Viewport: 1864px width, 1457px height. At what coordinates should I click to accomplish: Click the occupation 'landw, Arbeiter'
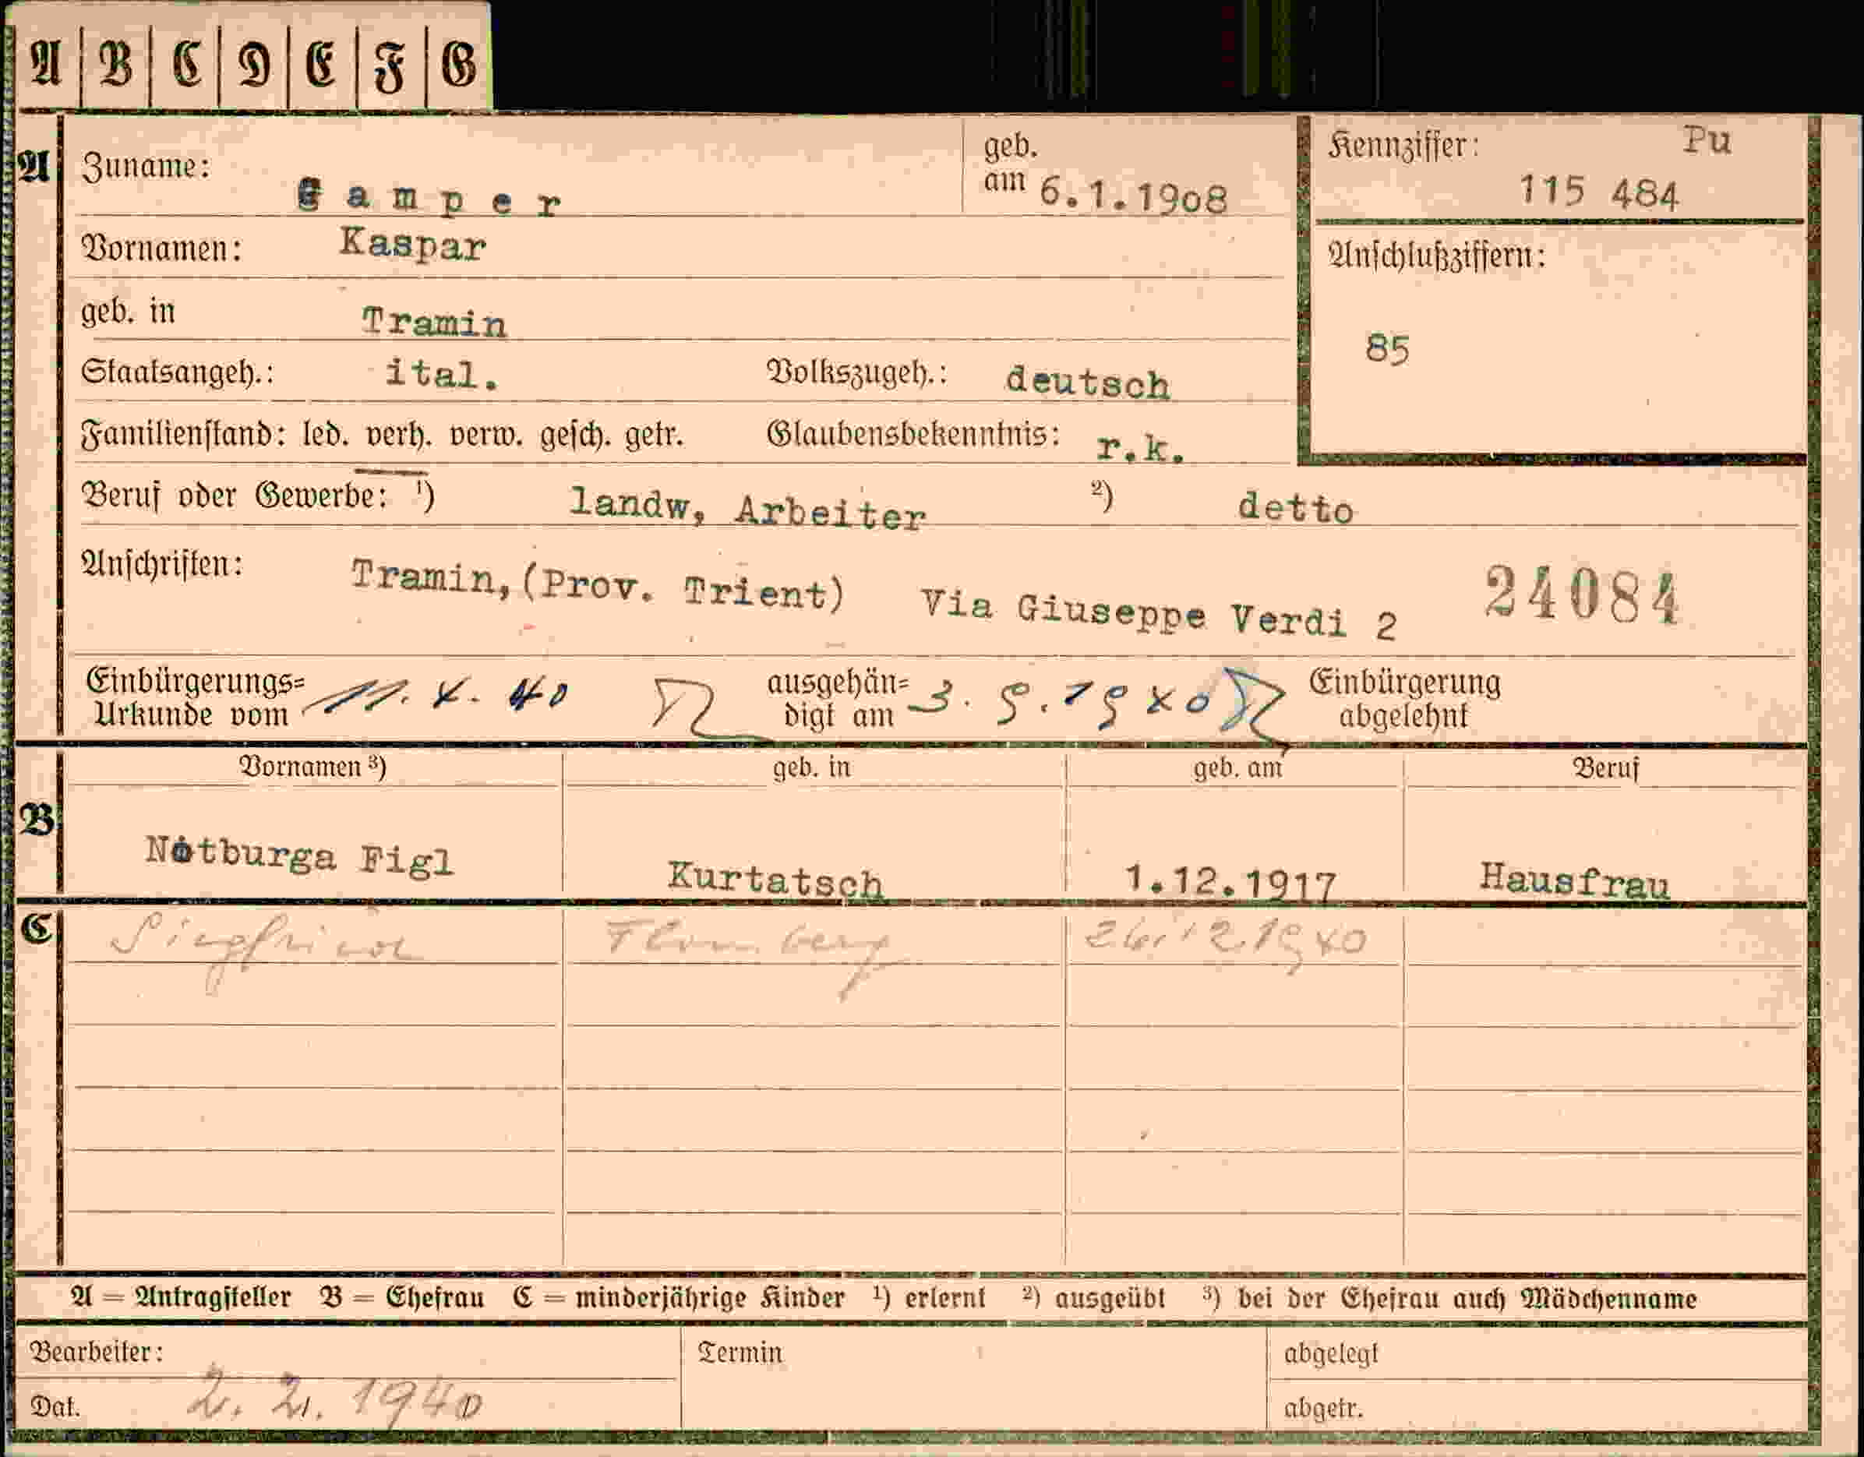[x=747, y=510]
